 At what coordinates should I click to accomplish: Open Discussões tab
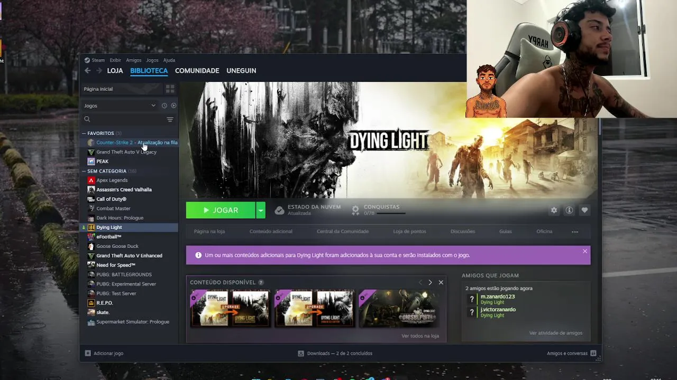click(463, 231)
